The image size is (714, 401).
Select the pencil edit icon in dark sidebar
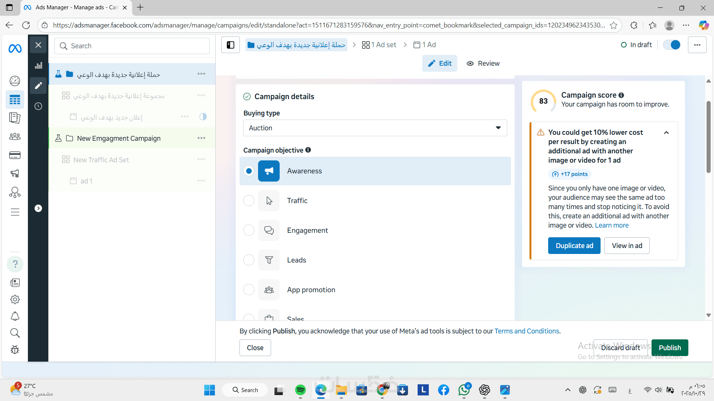click(x=38, y=86)
